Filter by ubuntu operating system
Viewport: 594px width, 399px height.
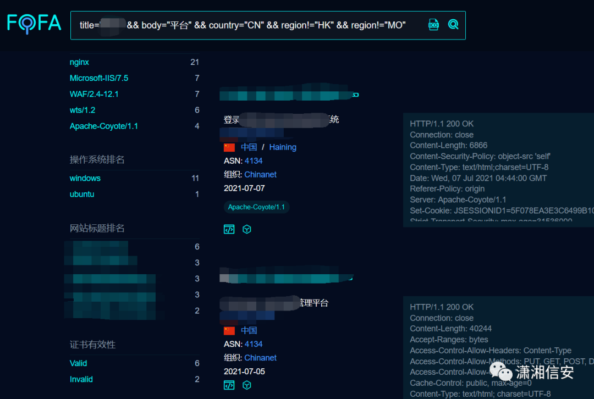click(82, 194)
